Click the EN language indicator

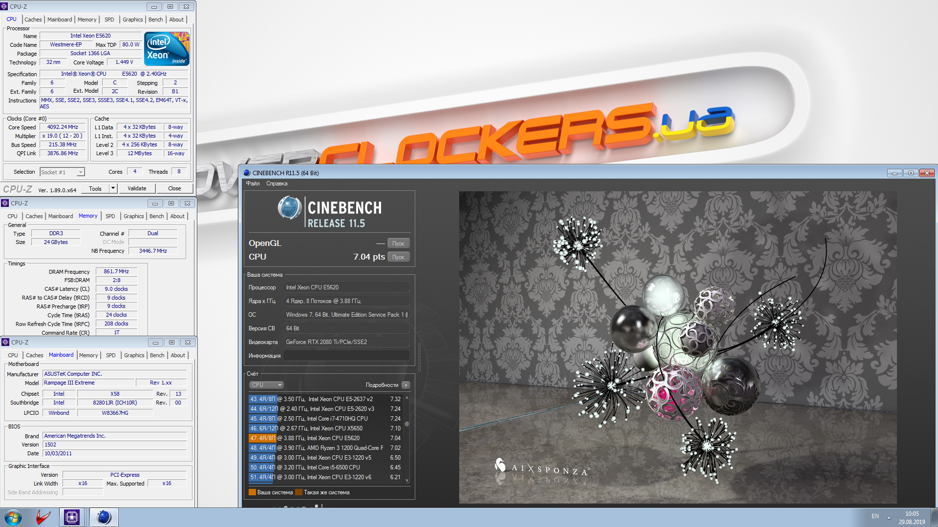875,516
